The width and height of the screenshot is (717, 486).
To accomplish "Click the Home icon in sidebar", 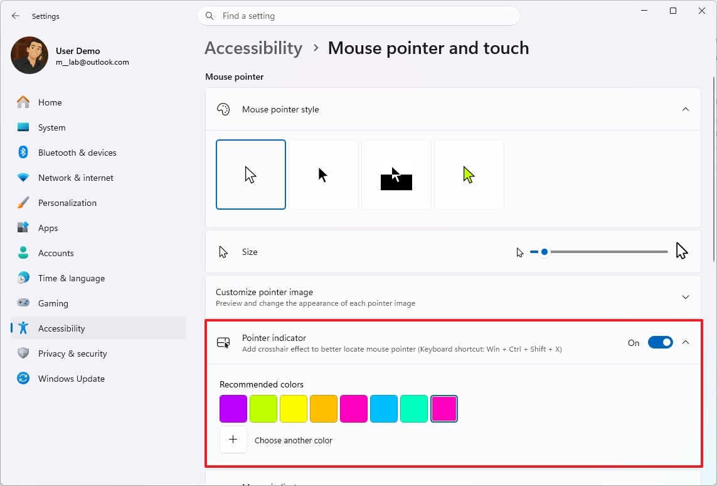I will click(x=23, y=102).
